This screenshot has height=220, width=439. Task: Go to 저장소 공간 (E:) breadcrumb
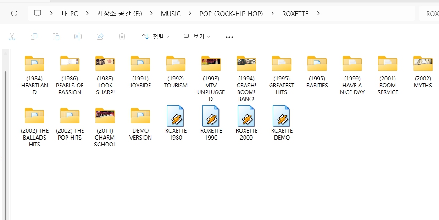point(120,14)
